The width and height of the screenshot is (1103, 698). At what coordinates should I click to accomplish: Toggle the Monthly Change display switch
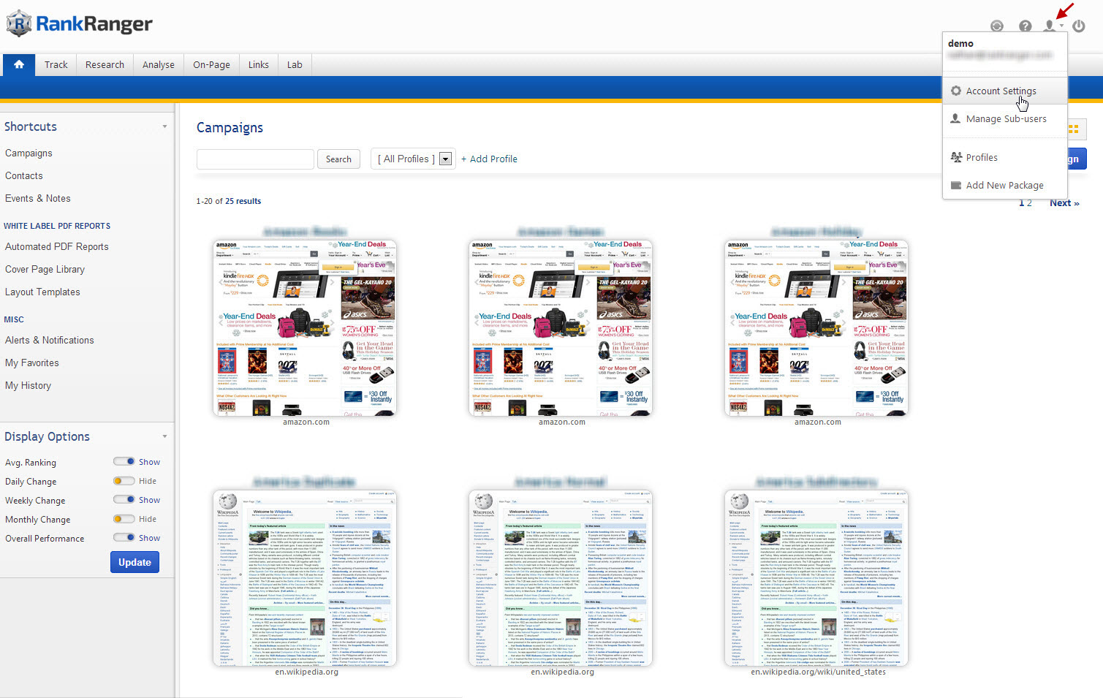click(124, 518)
